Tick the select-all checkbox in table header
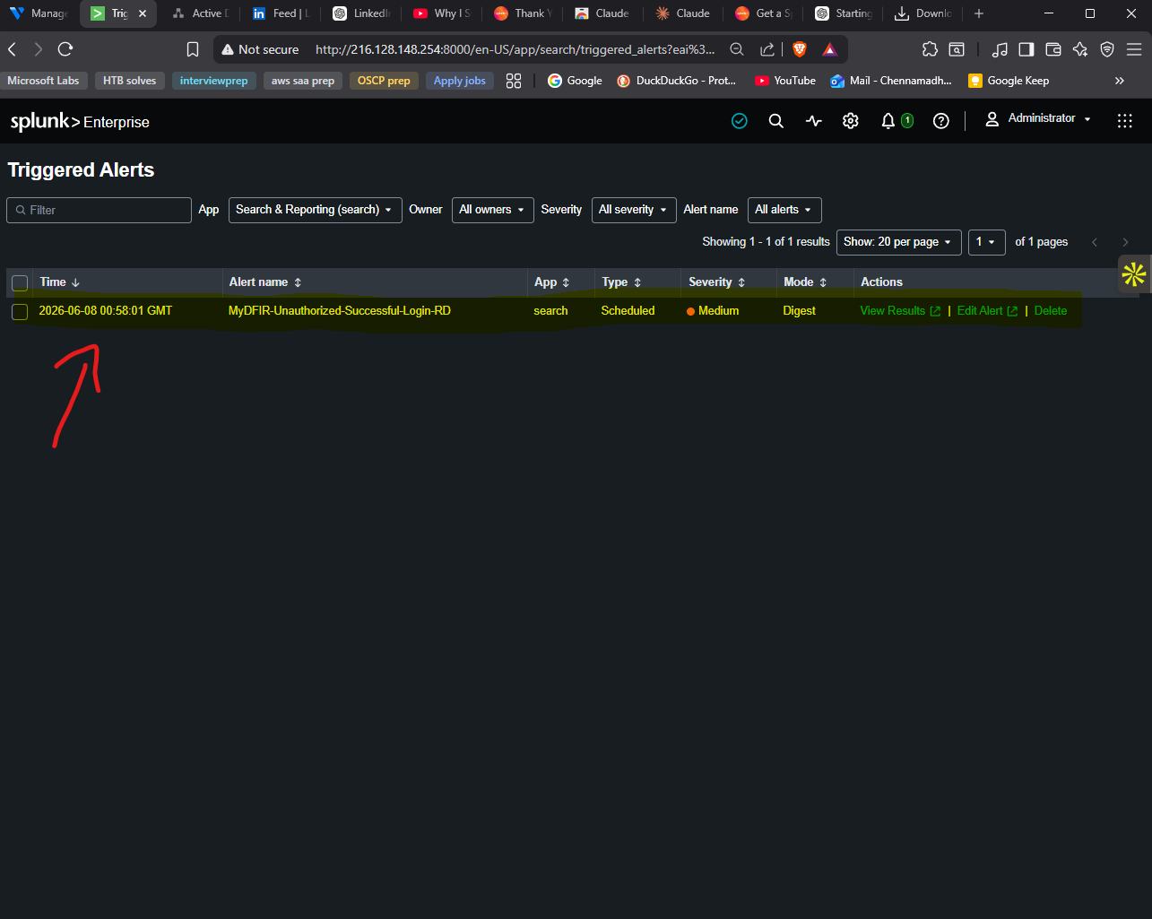Screen dimensions: 1152x919 pos(20,282)
